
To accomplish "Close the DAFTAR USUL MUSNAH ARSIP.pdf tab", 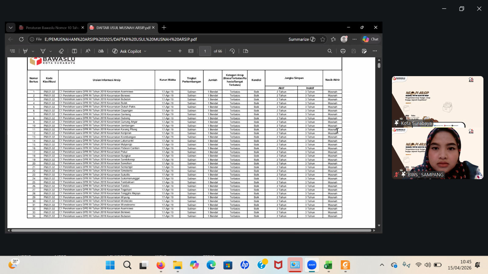I will pyautogui.click(x=153, y=28).
